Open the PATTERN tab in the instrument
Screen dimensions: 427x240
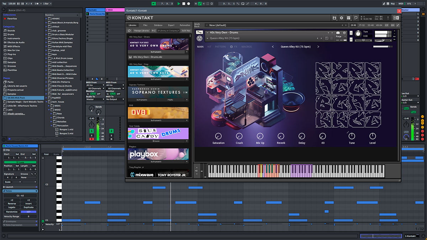[x=220, y=47]
